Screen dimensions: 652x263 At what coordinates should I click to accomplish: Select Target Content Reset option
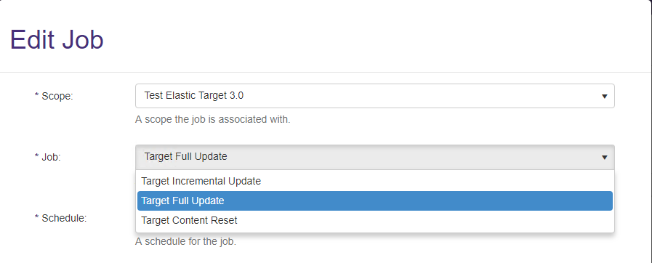[374, 220]
